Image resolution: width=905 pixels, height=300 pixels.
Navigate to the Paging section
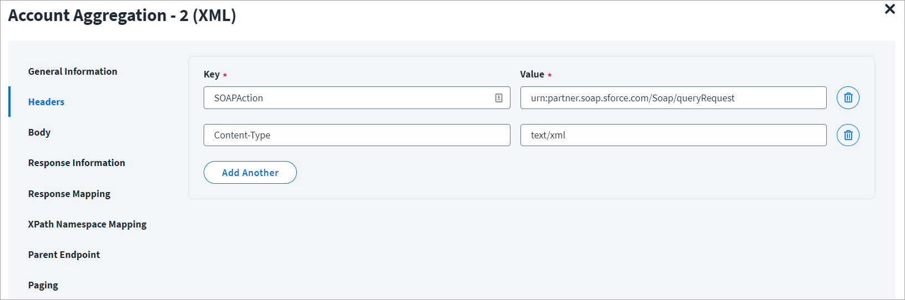click(43, 285)
